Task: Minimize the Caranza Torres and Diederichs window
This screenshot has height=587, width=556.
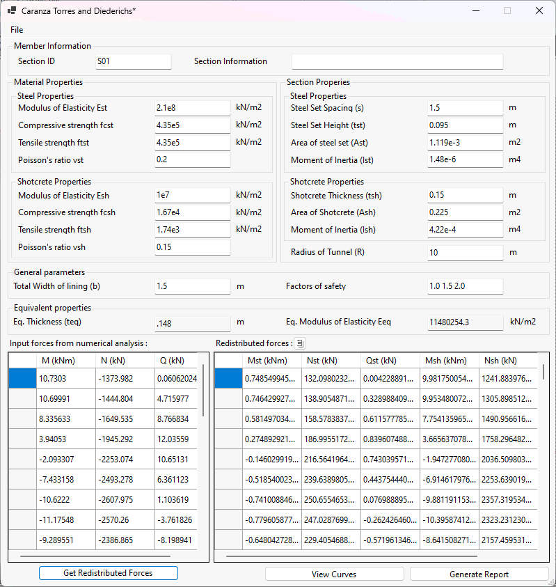Action: point(476,10)
